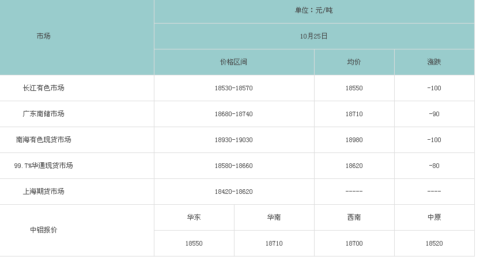Click the 市场 column header cell
This screenshot has height=260, width=480.
click(43, 36)
